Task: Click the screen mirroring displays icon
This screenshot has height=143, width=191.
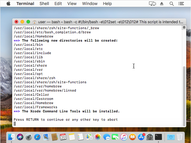Action: 152,4
